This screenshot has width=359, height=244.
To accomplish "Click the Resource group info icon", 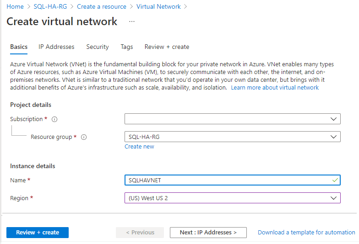I will coord(84,137).
